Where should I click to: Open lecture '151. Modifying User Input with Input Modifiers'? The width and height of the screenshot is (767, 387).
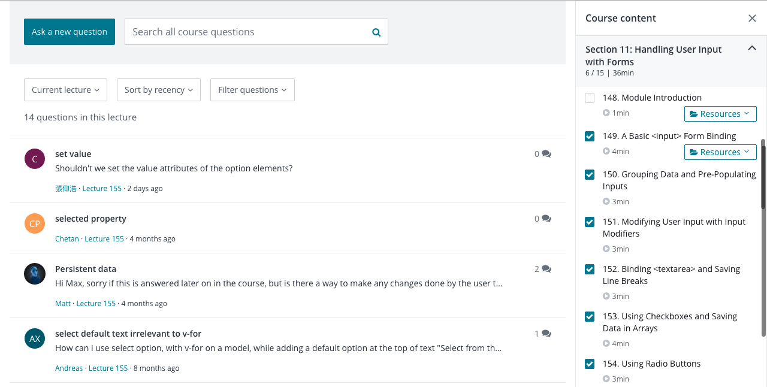pyautogui.click(x=674, y=228)
